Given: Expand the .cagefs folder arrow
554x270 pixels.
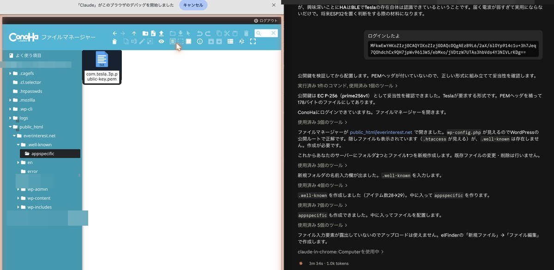Looking at the screenshot, I should click(x=10, y=73).
